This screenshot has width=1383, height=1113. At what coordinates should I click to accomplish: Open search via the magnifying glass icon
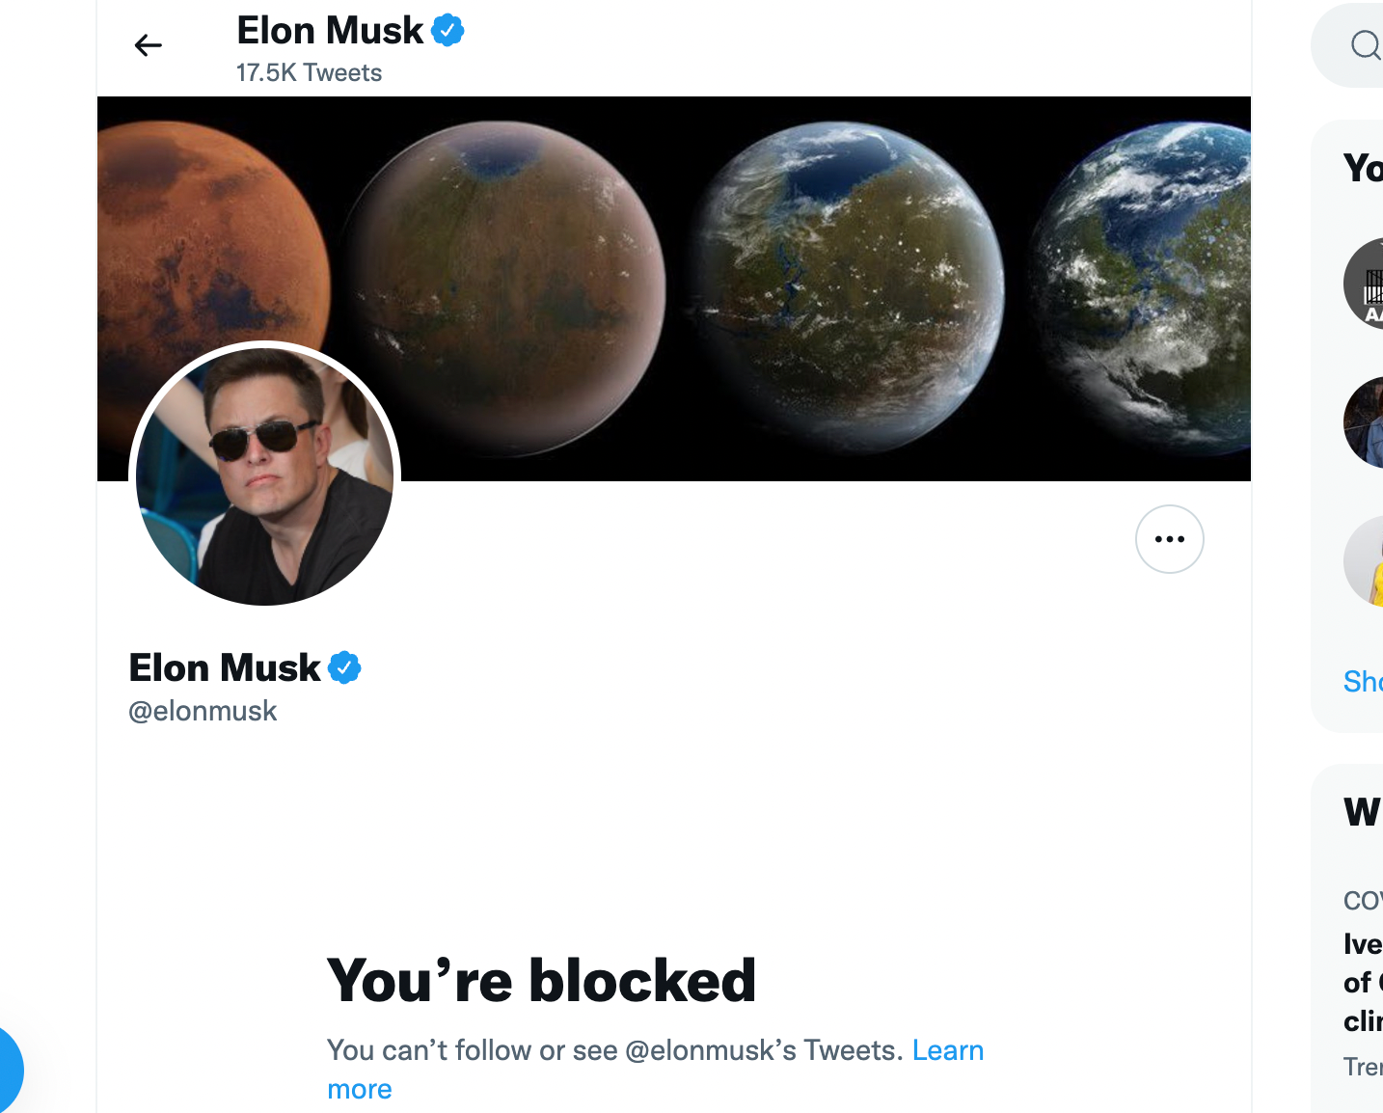tap(1366, 44)
